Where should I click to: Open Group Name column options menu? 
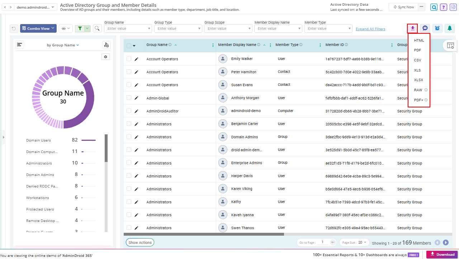coord(213,45)
